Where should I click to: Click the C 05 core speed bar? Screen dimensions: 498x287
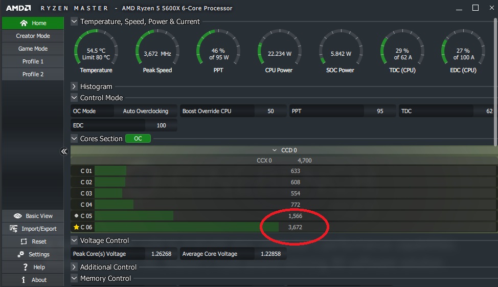[295, 216]
